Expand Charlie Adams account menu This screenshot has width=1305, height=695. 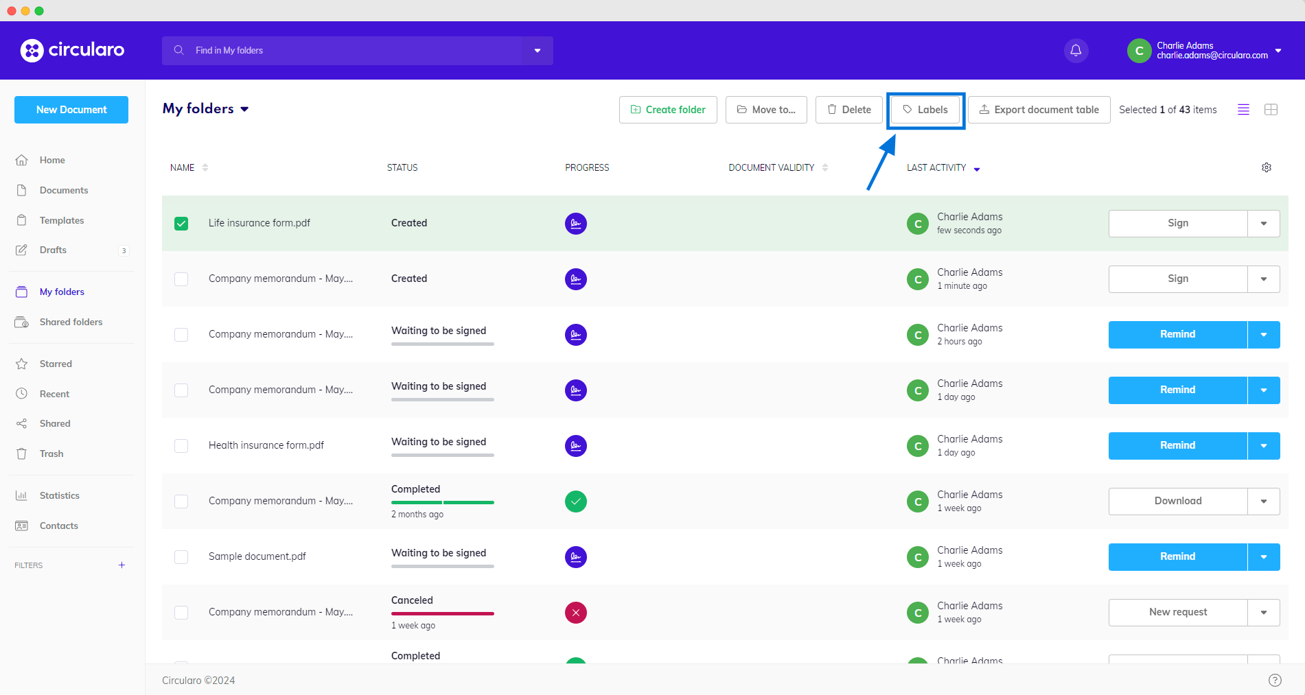pyautogui.click(x=1278, y=51)
